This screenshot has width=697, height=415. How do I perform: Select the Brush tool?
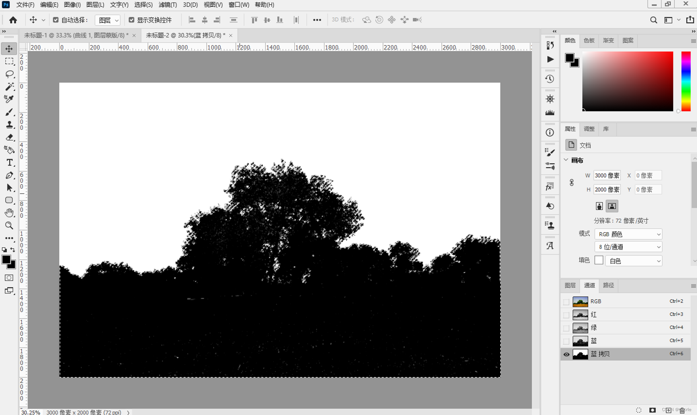[9, 112]
